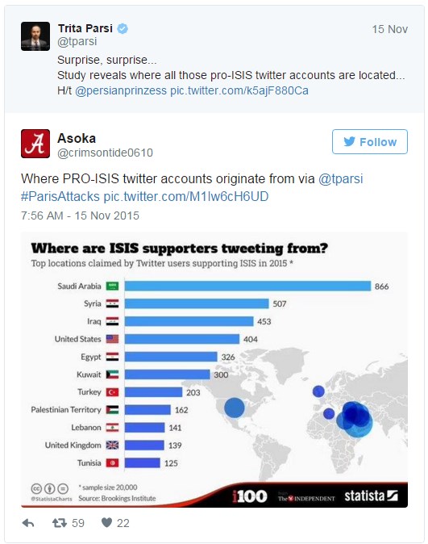Screen dimensions: 428x544
Task: Click the 15 Nov date on quoted tweet
Action: pos(390,29)
